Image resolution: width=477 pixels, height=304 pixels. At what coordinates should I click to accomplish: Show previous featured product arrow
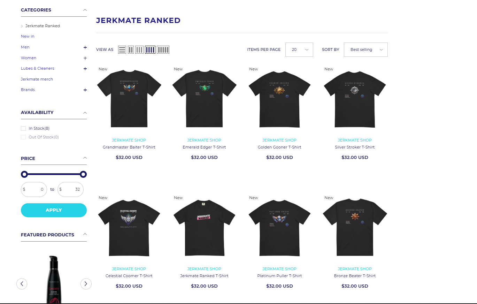pos(22,284)
